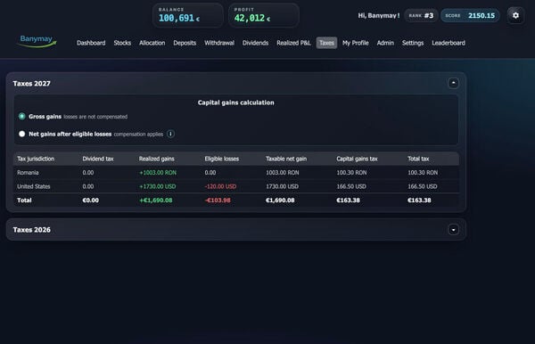Open the Dashboard page

pos(91,43)
